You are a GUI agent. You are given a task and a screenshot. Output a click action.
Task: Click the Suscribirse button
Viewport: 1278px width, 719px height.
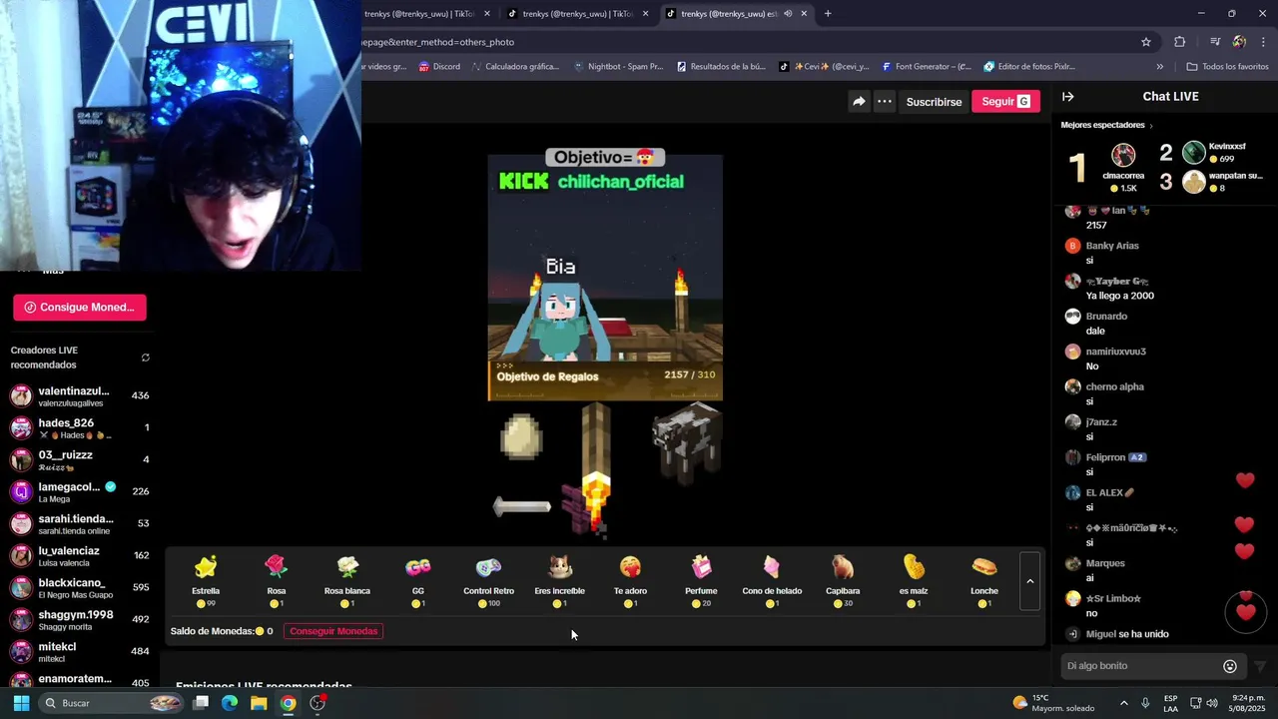pos(934,102)
